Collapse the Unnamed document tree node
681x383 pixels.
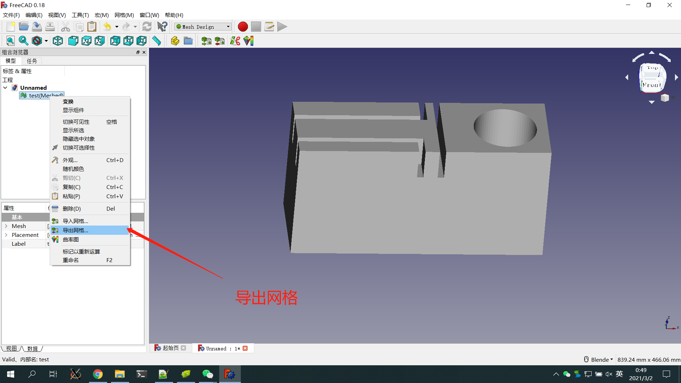[5, 88]
